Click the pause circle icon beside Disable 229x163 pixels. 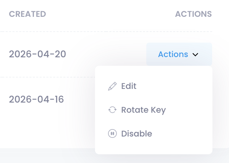[x=112, y=134]
